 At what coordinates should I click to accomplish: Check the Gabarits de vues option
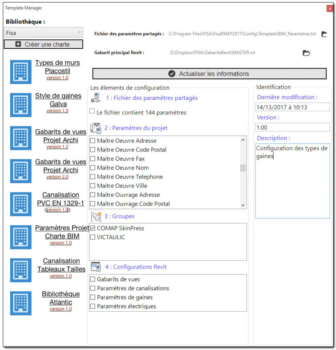(x=93, y=279)
